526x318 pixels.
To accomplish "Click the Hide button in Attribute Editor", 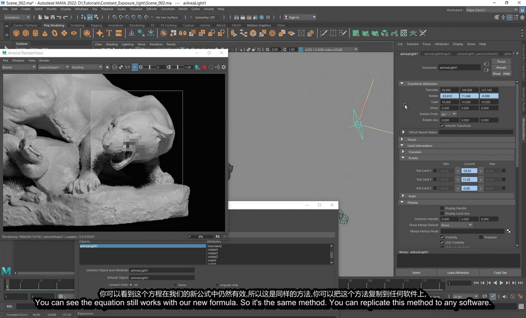I will pyautogui.click(x=507, y=74).
